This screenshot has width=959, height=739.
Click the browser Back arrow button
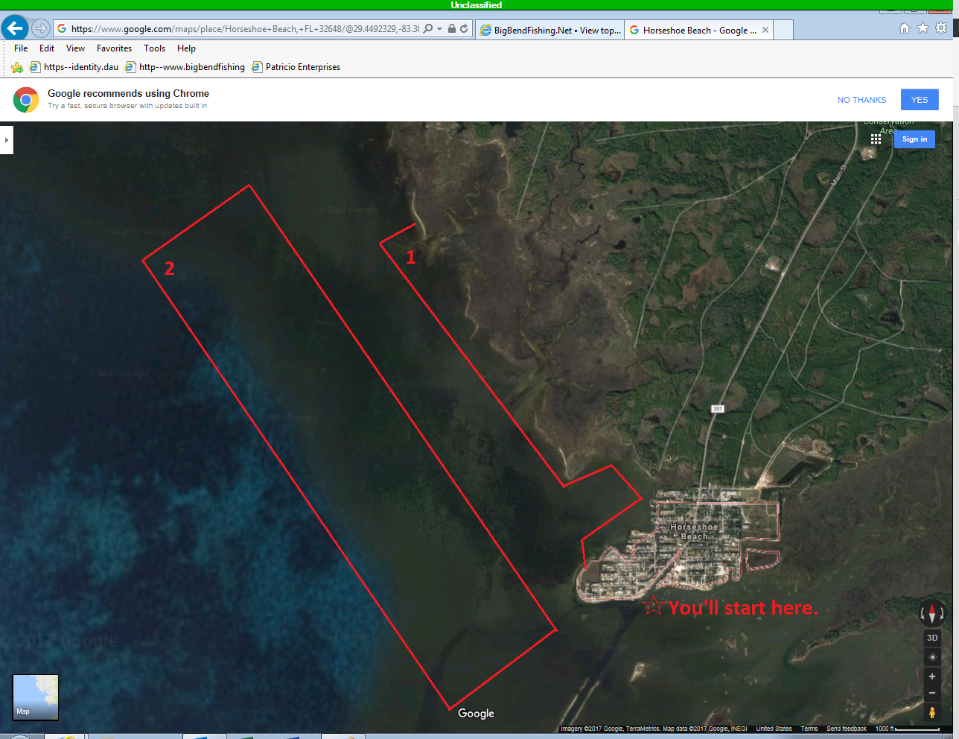pos(15,28)
